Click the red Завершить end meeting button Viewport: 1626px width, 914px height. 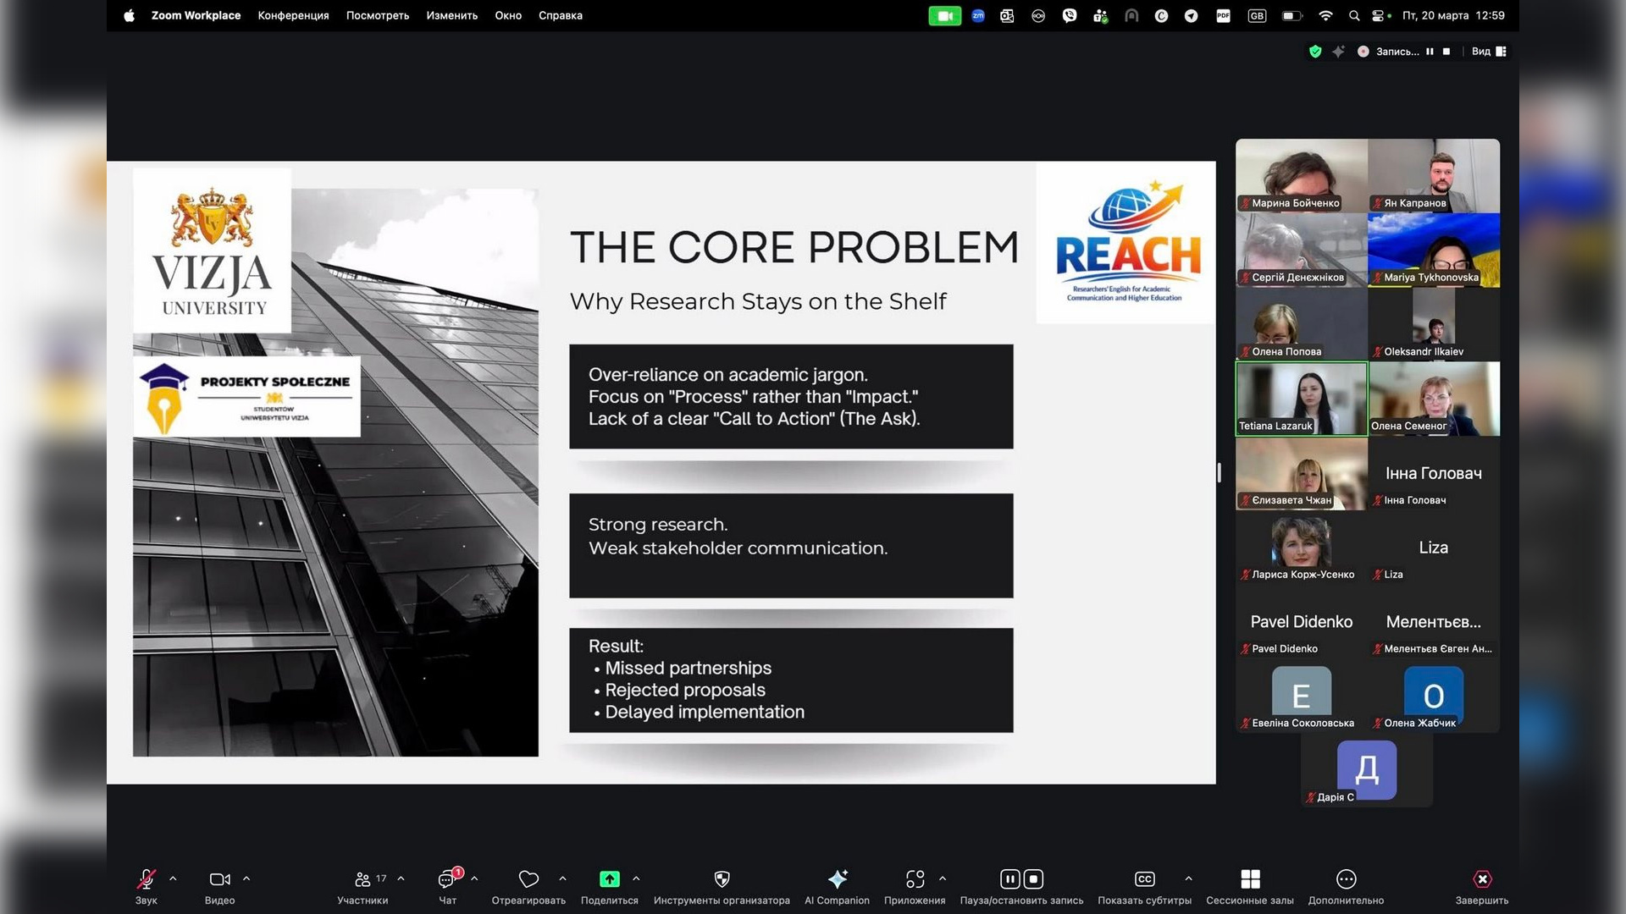click(x=1481, y=880)
